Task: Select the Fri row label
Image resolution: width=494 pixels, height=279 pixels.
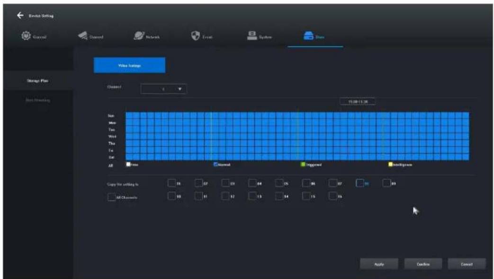Action: click(x=111, y=150)
